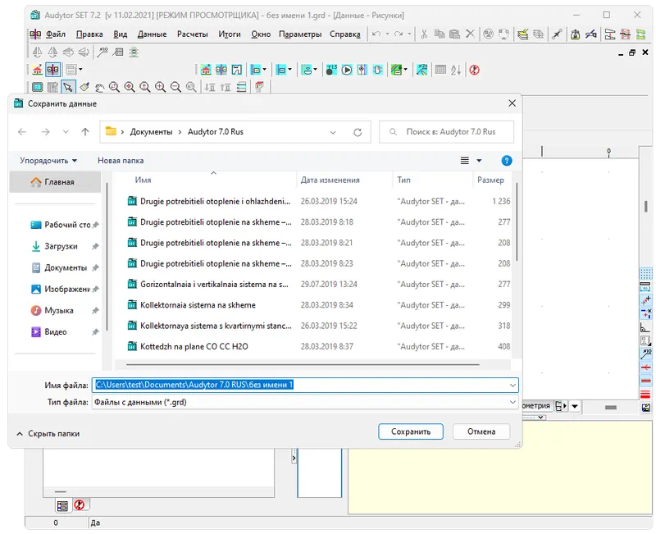The height and width of the screenshot is (534, 656).
Task: Collapse folders with Скрыть папки
Action: [x=48, y=434]
